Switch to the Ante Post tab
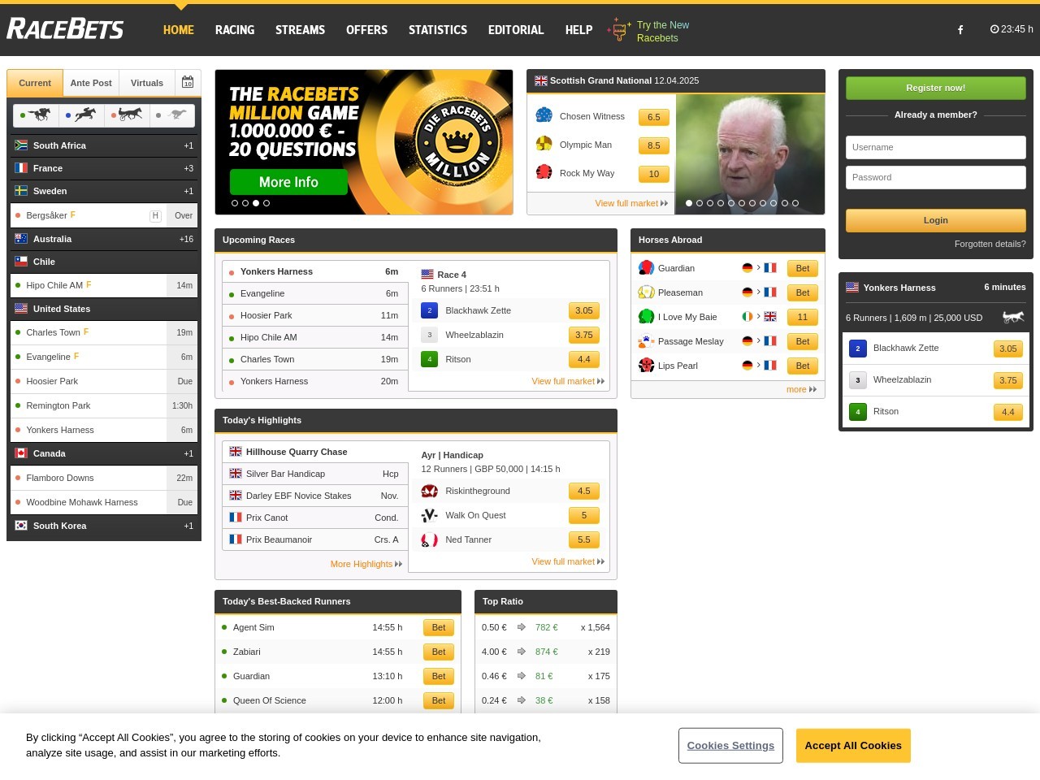Screen dimensions: 1040x780 click(x=91, y=83)
